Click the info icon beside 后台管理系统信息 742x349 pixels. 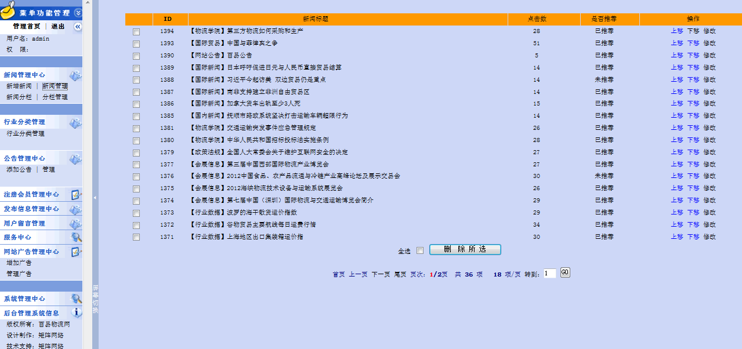tap(76, 313)
